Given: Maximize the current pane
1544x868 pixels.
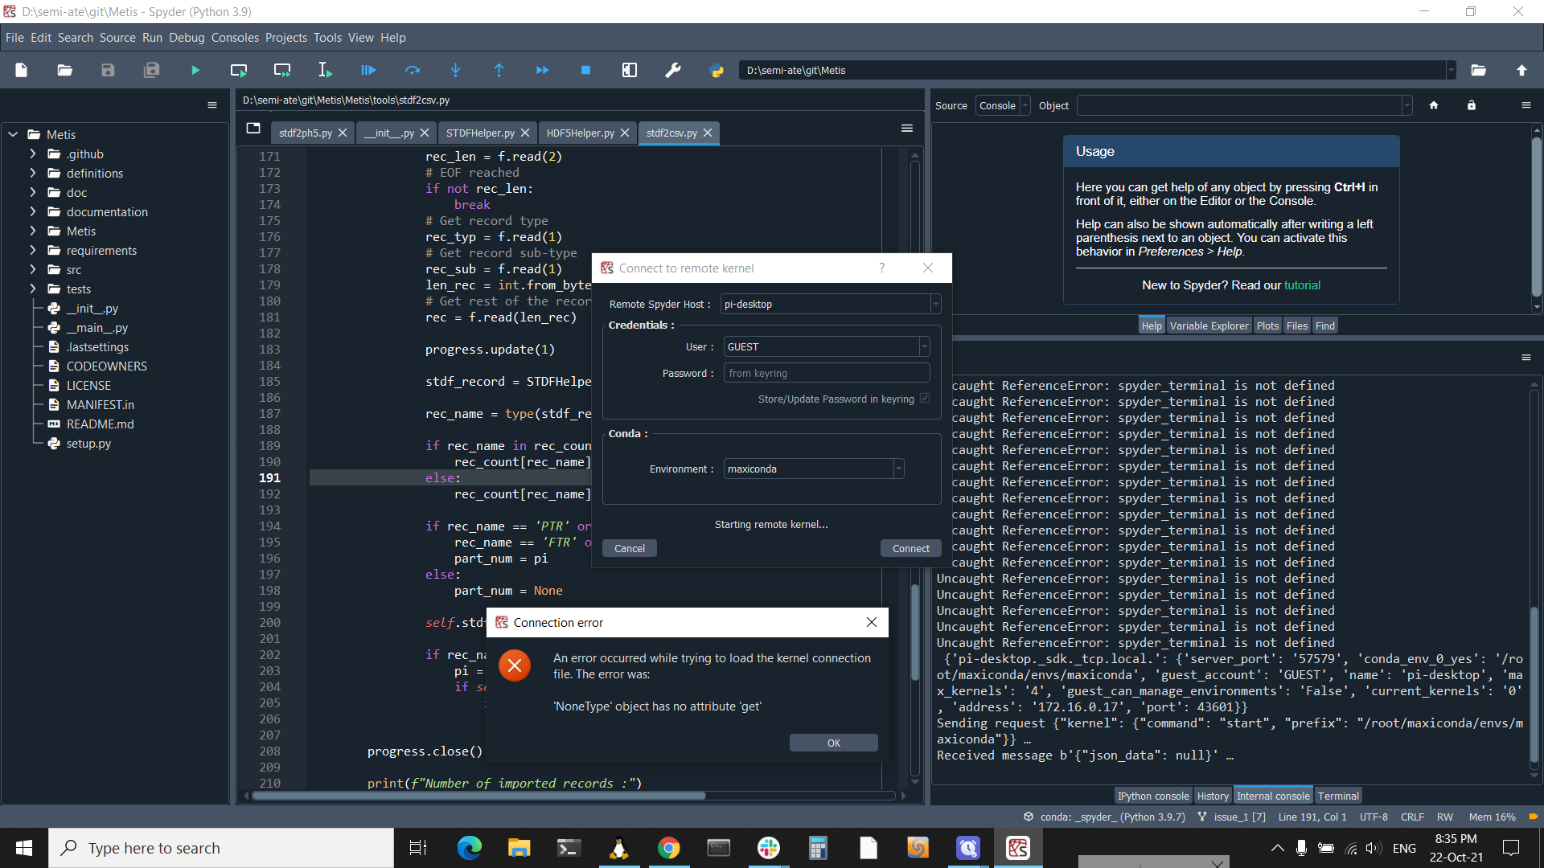Looking at the screenshot, I should pyautogui.click(x=630, y=70).
